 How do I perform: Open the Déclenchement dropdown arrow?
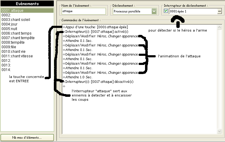154,11
